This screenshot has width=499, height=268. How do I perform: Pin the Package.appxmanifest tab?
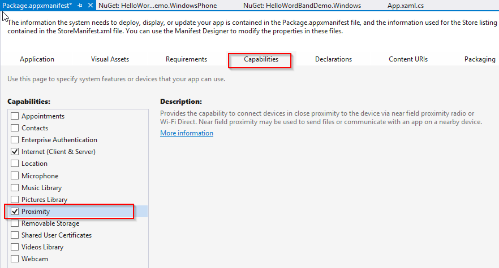[80, 5]
